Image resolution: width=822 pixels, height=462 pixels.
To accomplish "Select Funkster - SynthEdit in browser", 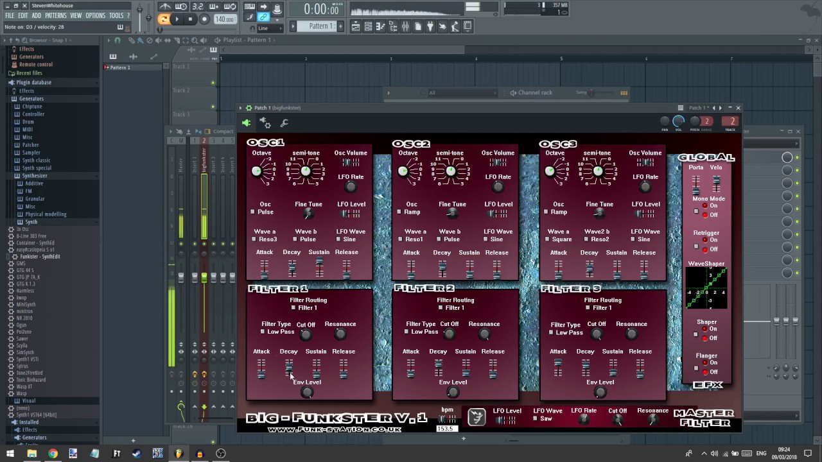I will click(x=39, y=257).
